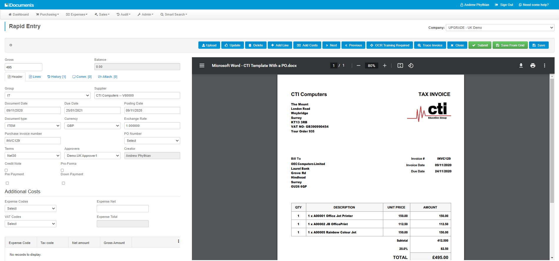Toggle the Pre Payment checkbox

point(7,183)
